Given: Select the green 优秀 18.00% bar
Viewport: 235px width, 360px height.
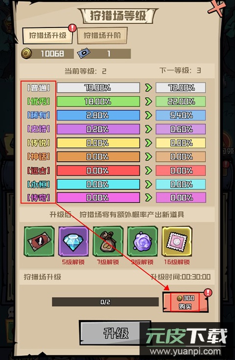Looking at the screenshot, I should [x=98, y=102].
